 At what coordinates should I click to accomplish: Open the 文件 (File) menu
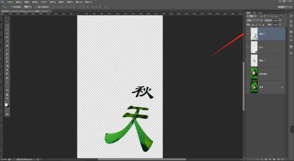point(10,2)
